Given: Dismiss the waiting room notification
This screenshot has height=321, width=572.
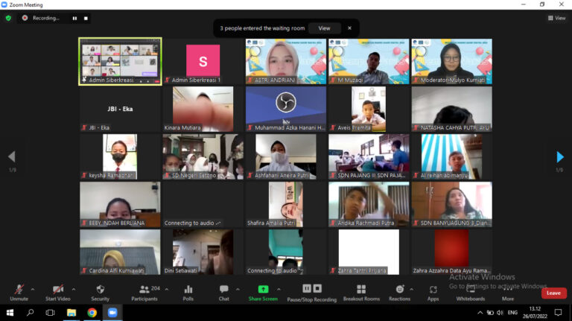Looking at the screenshot, I should pos(349,28).
